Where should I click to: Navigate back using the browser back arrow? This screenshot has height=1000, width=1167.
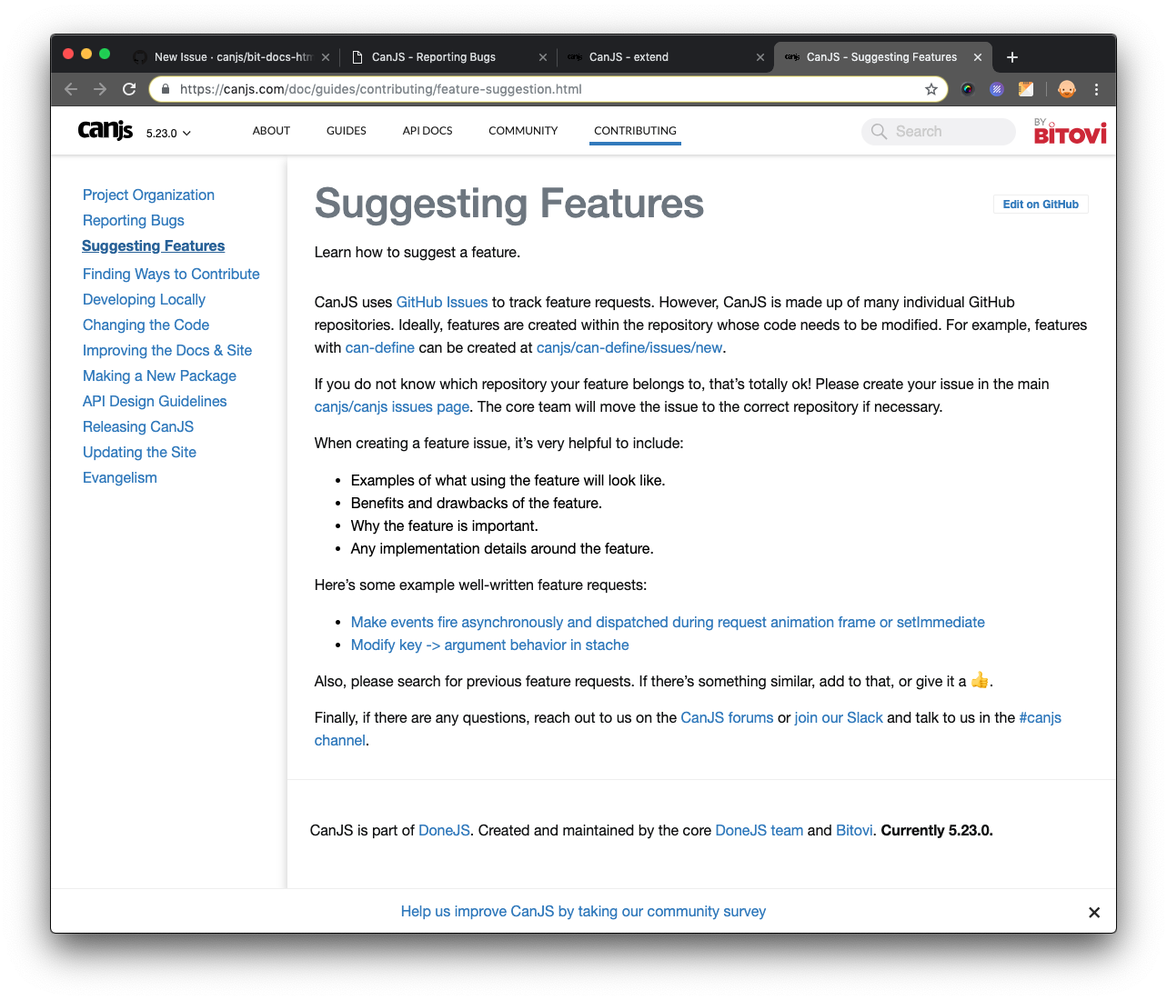coord(70,89)
